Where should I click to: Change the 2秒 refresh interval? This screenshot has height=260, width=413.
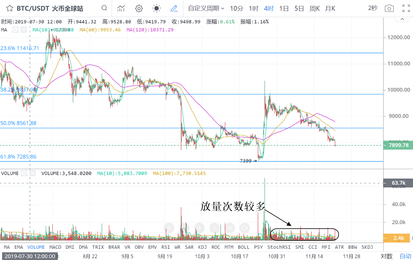click(x=373, y=8)
